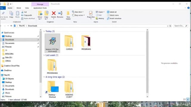The width and height of the screenshot is (191, 107).
Task: Switch to the Home tab
Action: (x=10, y=8)
